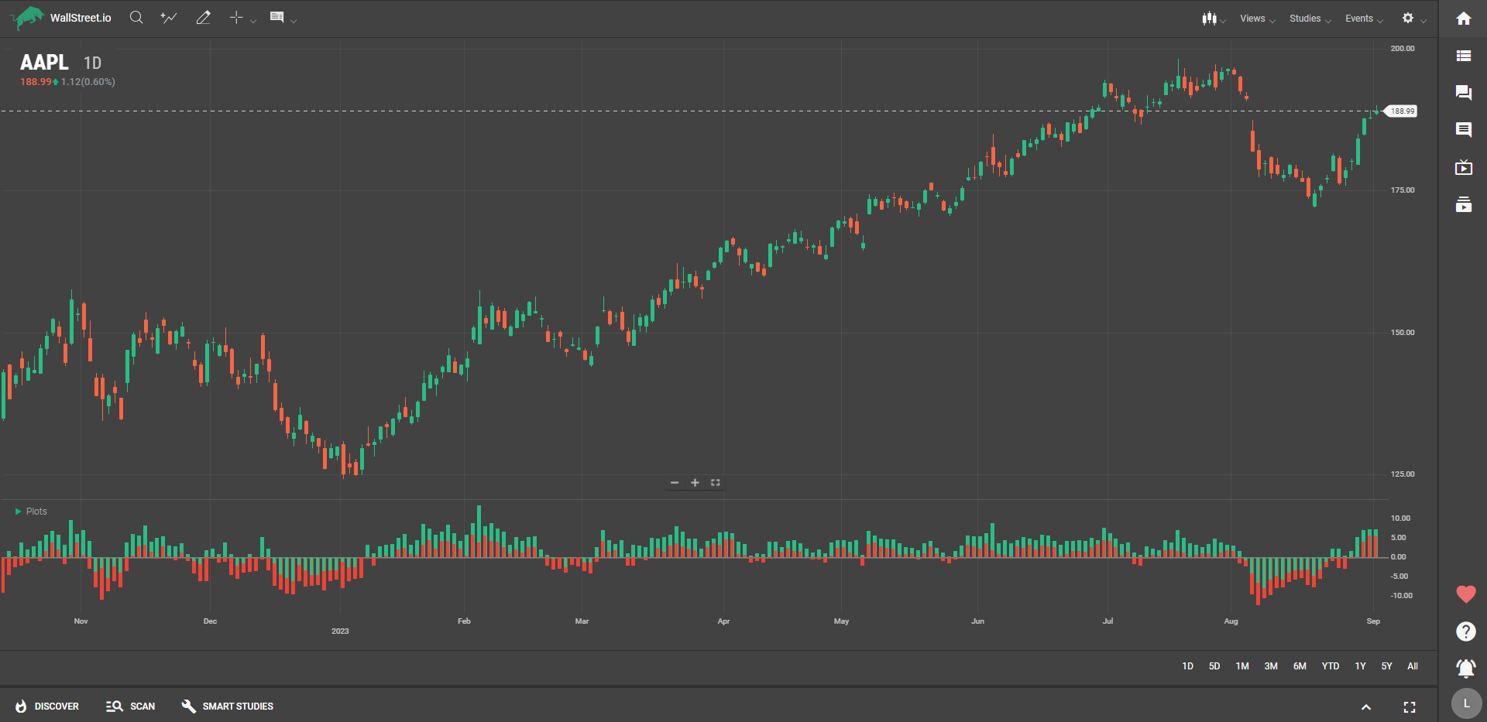The height and width of the screenshot is (722, 1487).
Task: Click the 175.00 price axis label
Action: click(1403, 190)
